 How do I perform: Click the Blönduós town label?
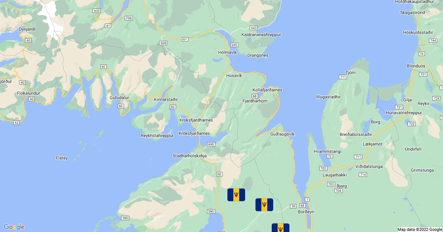(x=416, y=66)
